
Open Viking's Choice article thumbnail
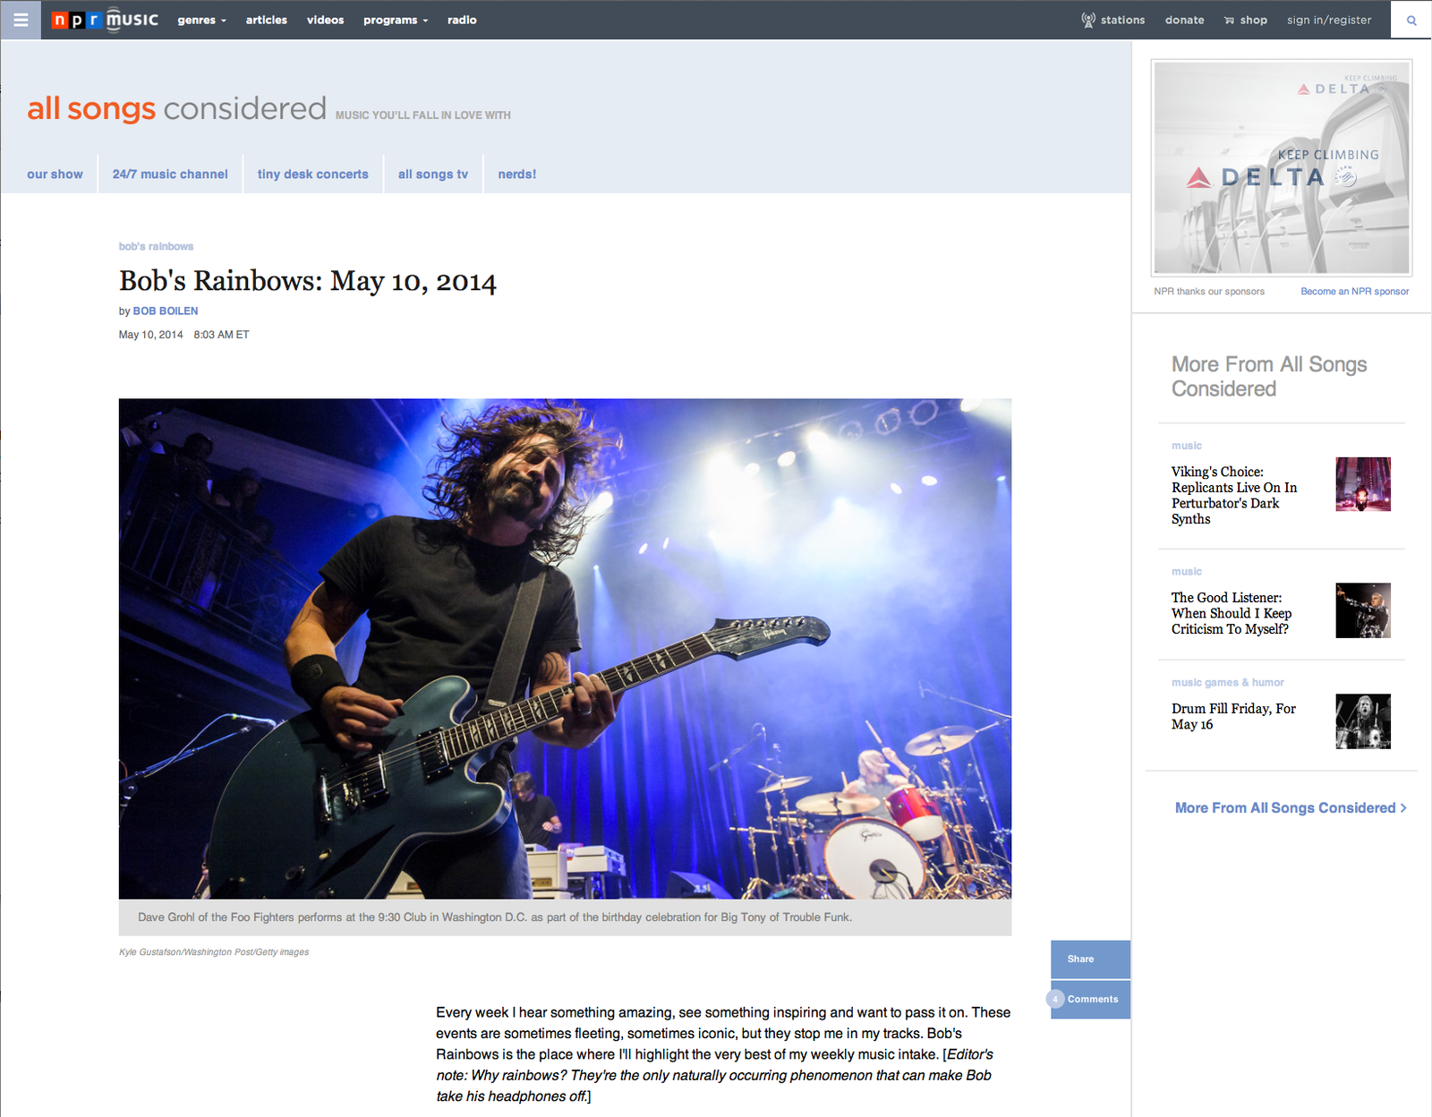[1362, 484]
